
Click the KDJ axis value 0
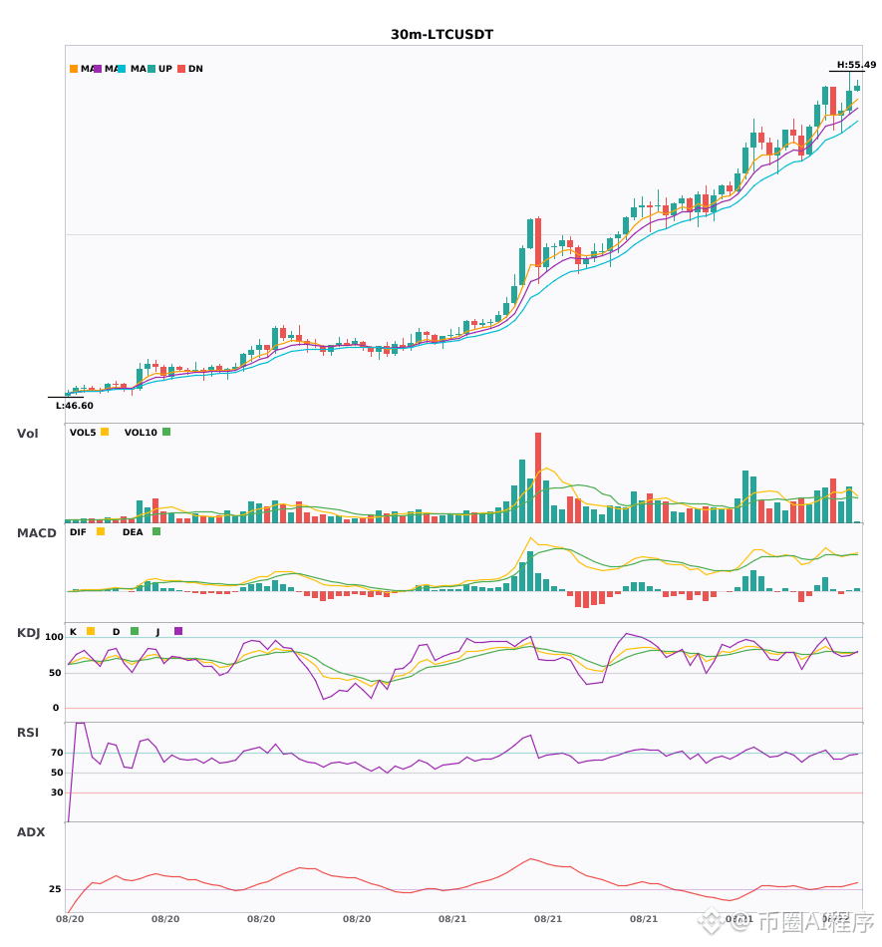56,708
